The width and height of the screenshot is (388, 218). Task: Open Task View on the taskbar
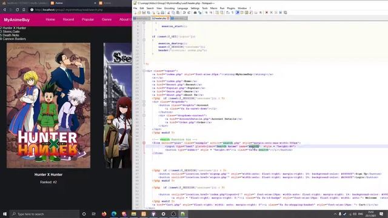(94, 214)
